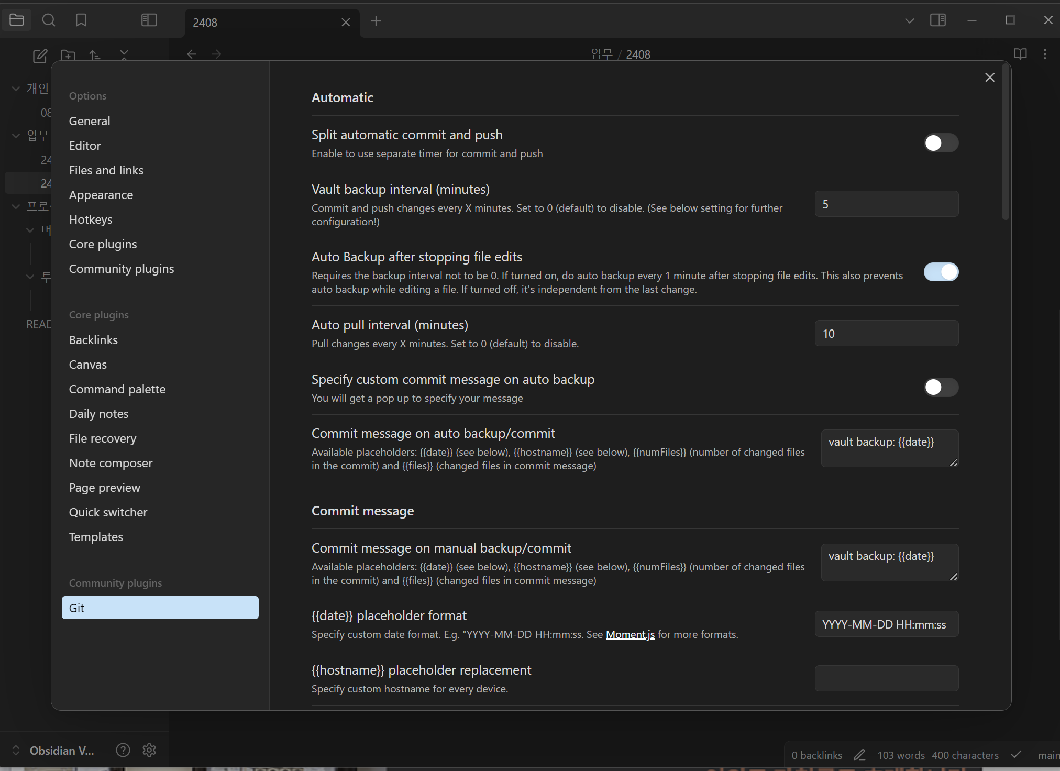1060x771 pixels.
Task: Open the files folder icon
Action: (17, 20)
